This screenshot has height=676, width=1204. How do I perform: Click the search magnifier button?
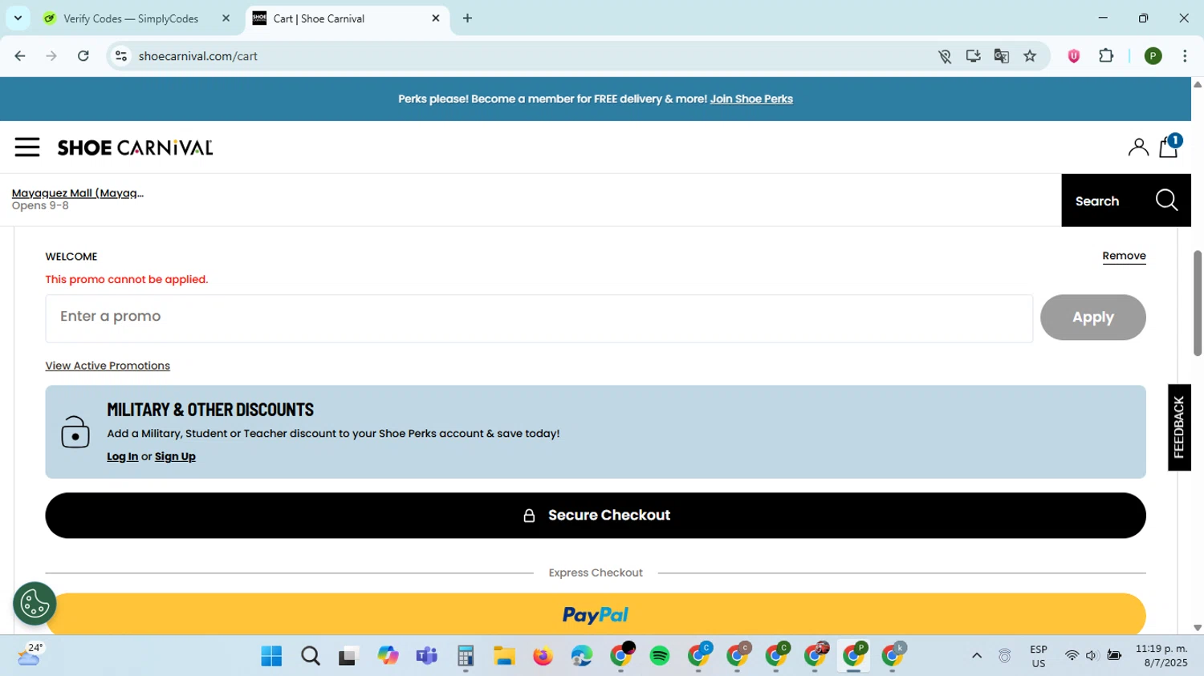click(1167, 200)
